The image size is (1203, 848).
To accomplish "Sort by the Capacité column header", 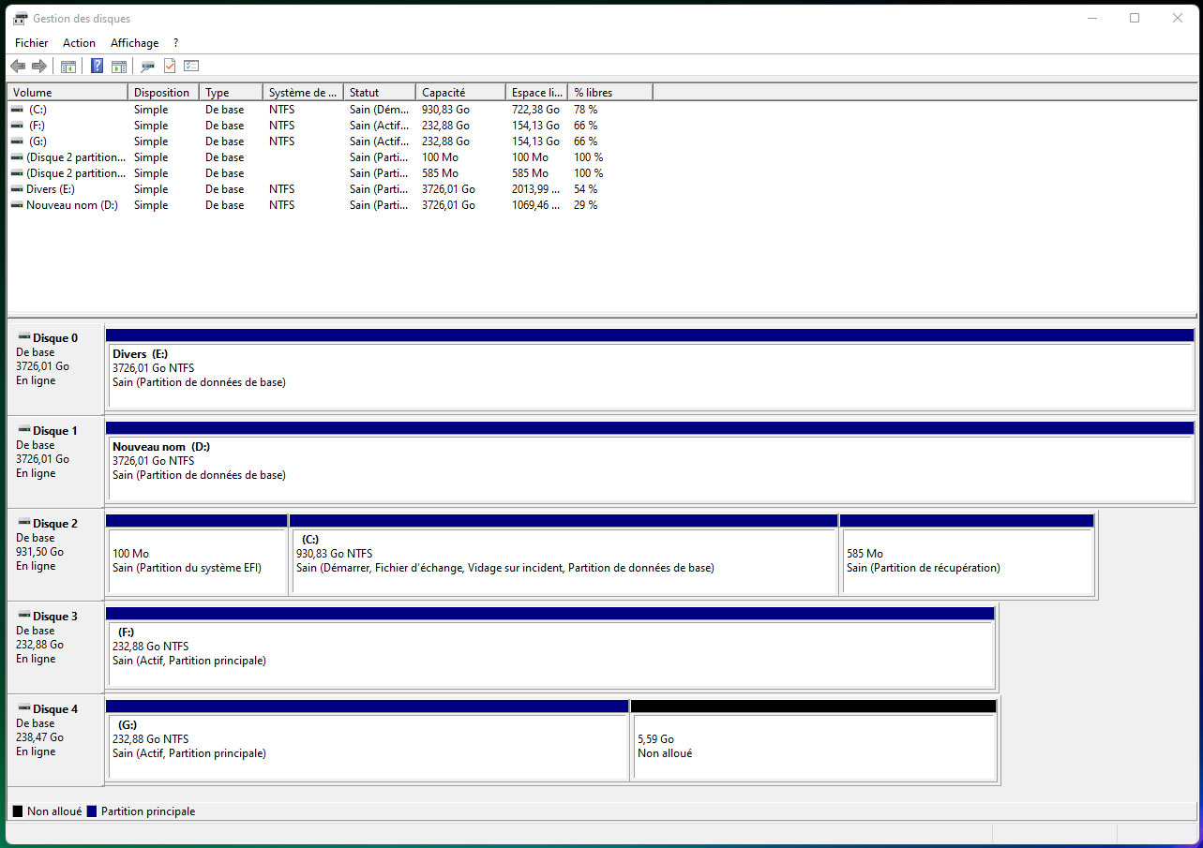I will coord(460,93).
